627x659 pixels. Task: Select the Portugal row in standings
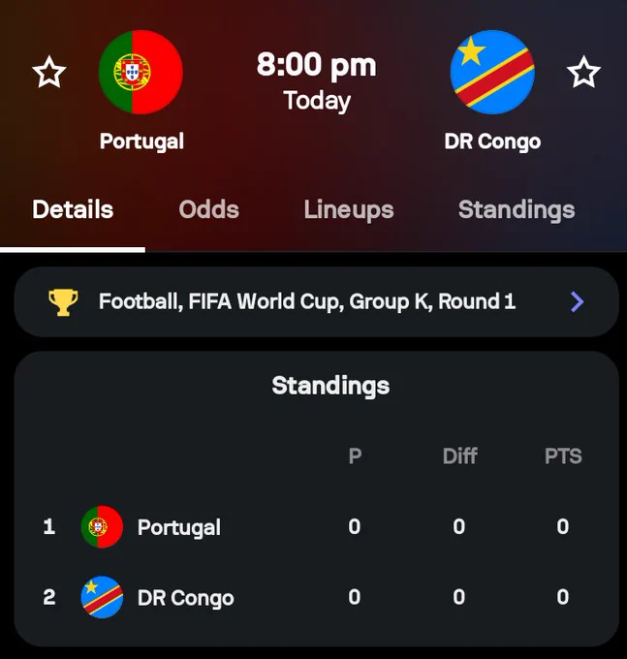pos(317,526)
